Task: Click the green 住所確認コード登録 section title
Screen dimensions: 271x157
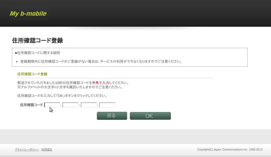Action: [32, 74]
